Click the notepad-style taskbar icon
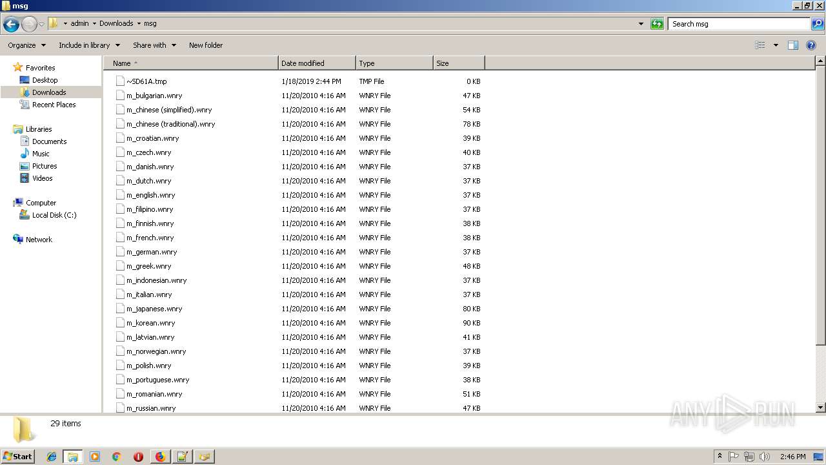The image size is (826, 465). tap(182, 457)
